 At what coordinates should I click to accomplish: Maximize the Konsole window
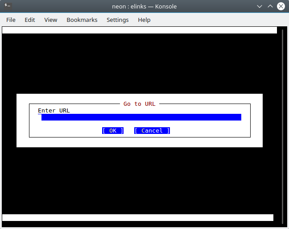click(x=270, y=6)
